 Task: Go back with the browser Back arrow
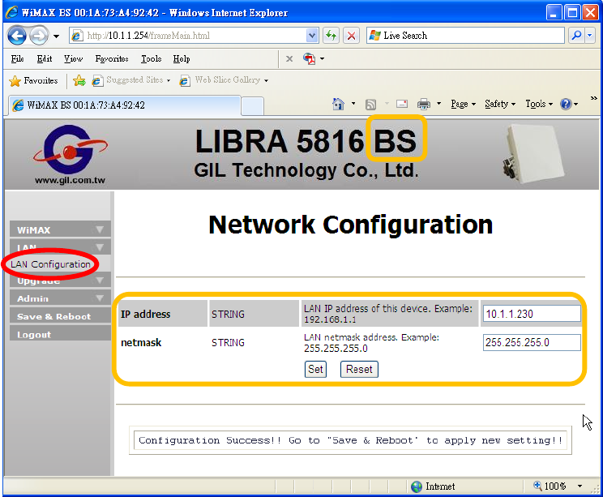point(16,36)
